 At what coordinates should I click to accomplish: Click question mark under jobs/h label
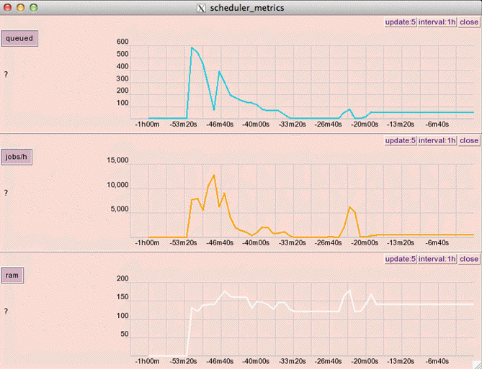6,193
